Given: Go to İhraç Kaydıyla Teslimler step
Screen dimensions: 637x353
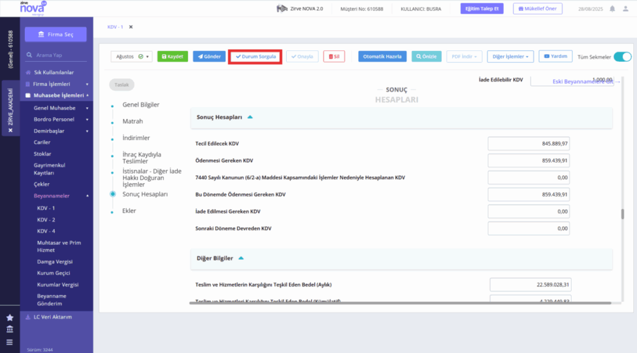Looking at the screenshot, I should 142,158.
